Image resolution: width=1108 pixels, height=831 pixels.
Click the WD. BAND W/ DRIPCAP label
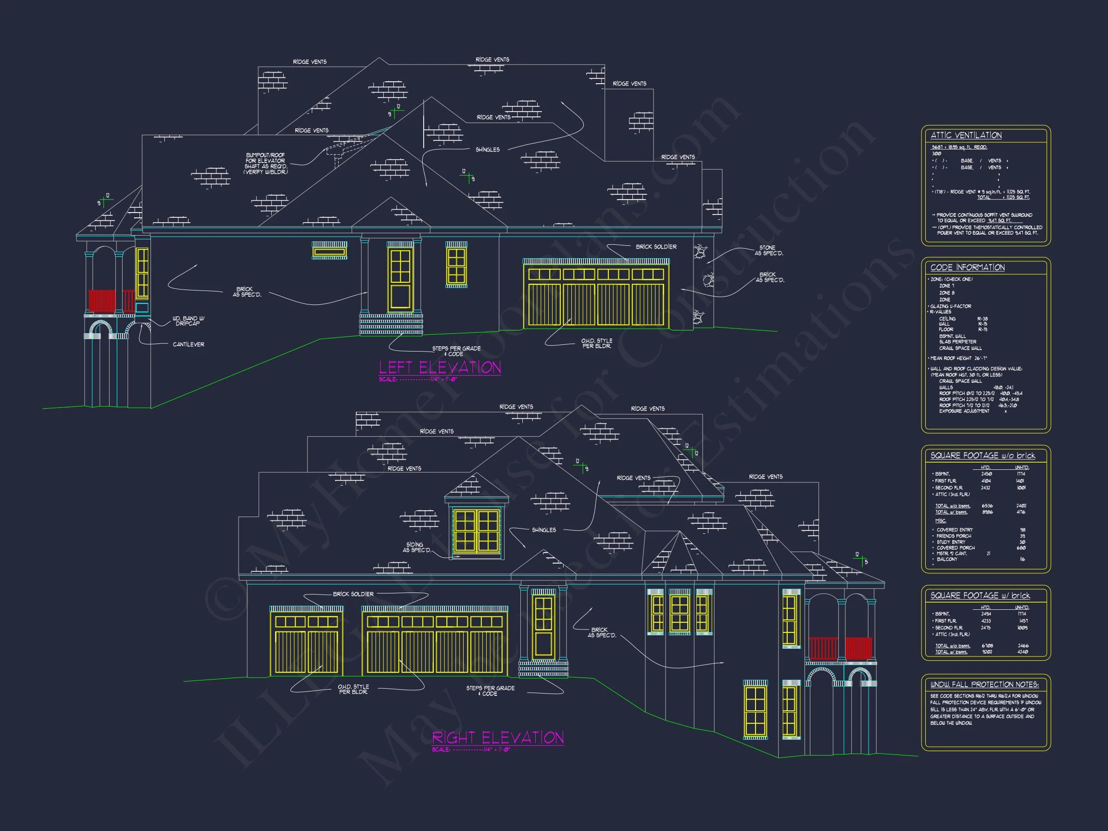click(x=188, y=321)
